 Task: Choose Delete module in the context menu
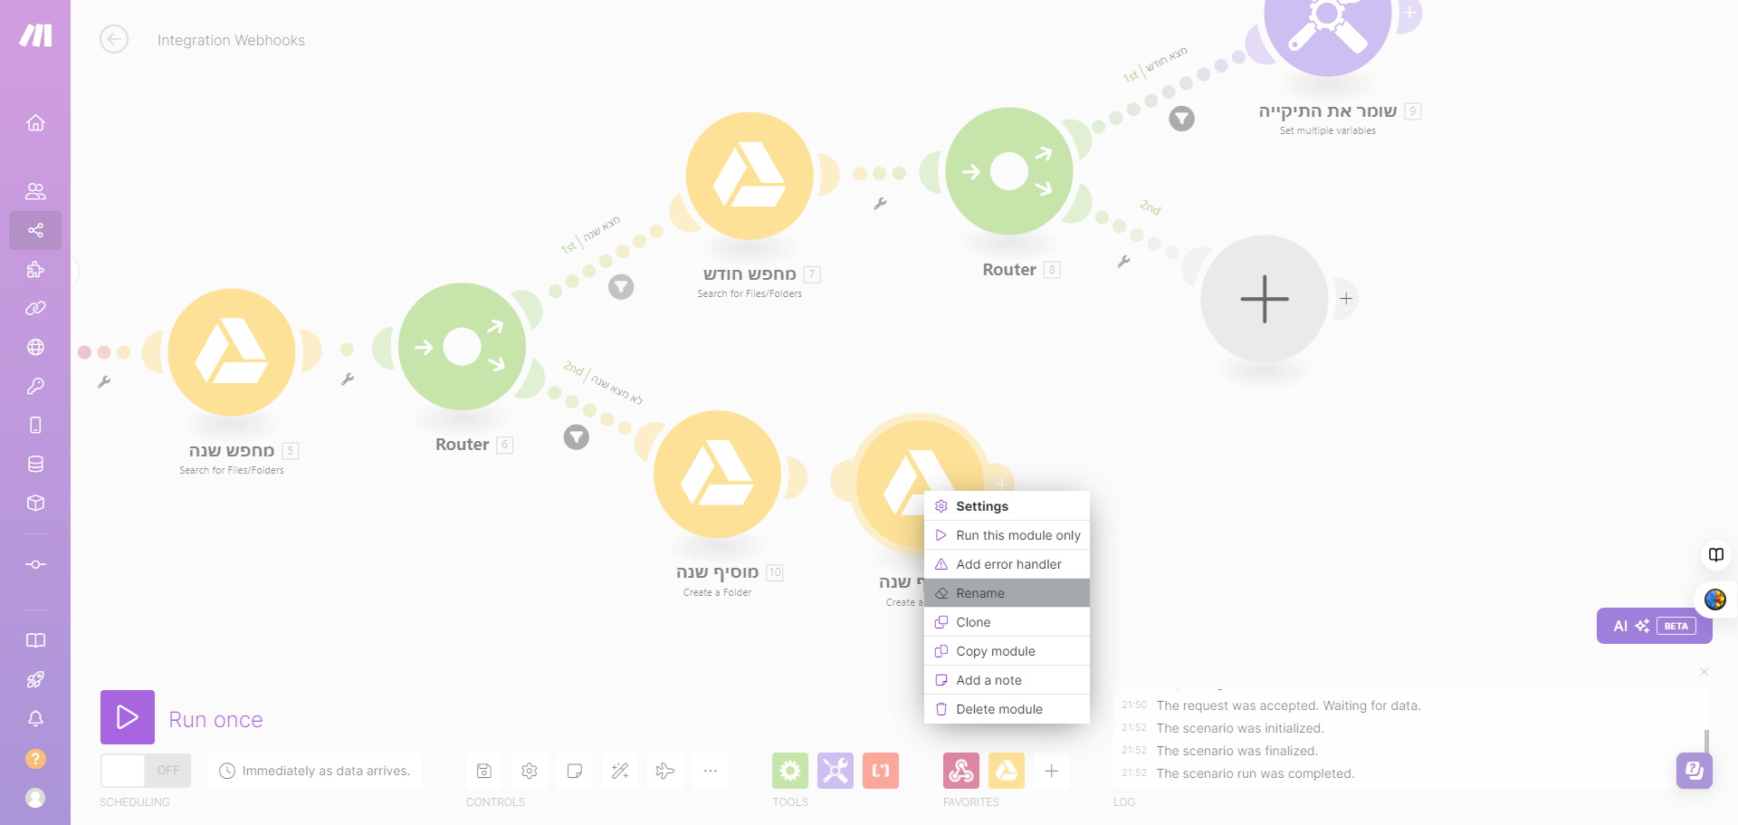1007,709
